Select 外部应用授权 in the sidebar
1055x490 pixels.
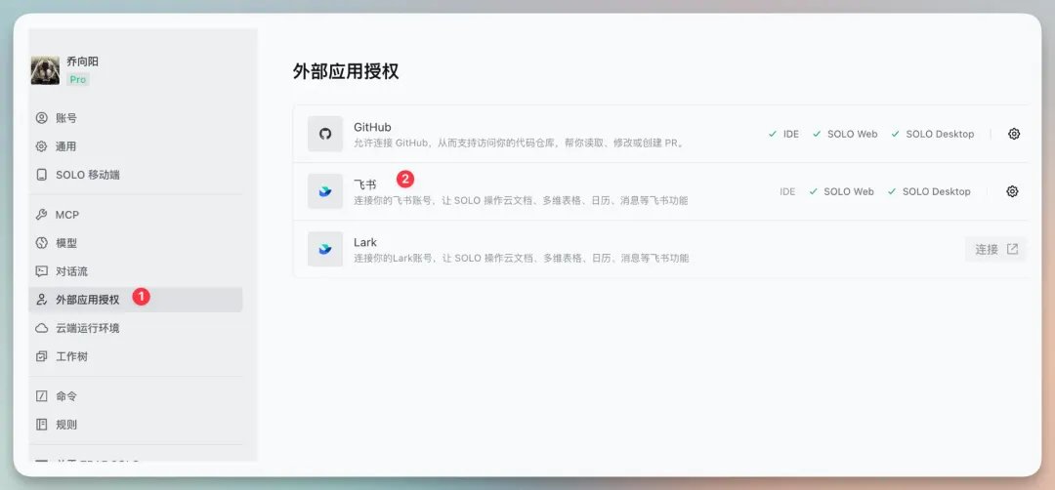(x=135, y=300)
